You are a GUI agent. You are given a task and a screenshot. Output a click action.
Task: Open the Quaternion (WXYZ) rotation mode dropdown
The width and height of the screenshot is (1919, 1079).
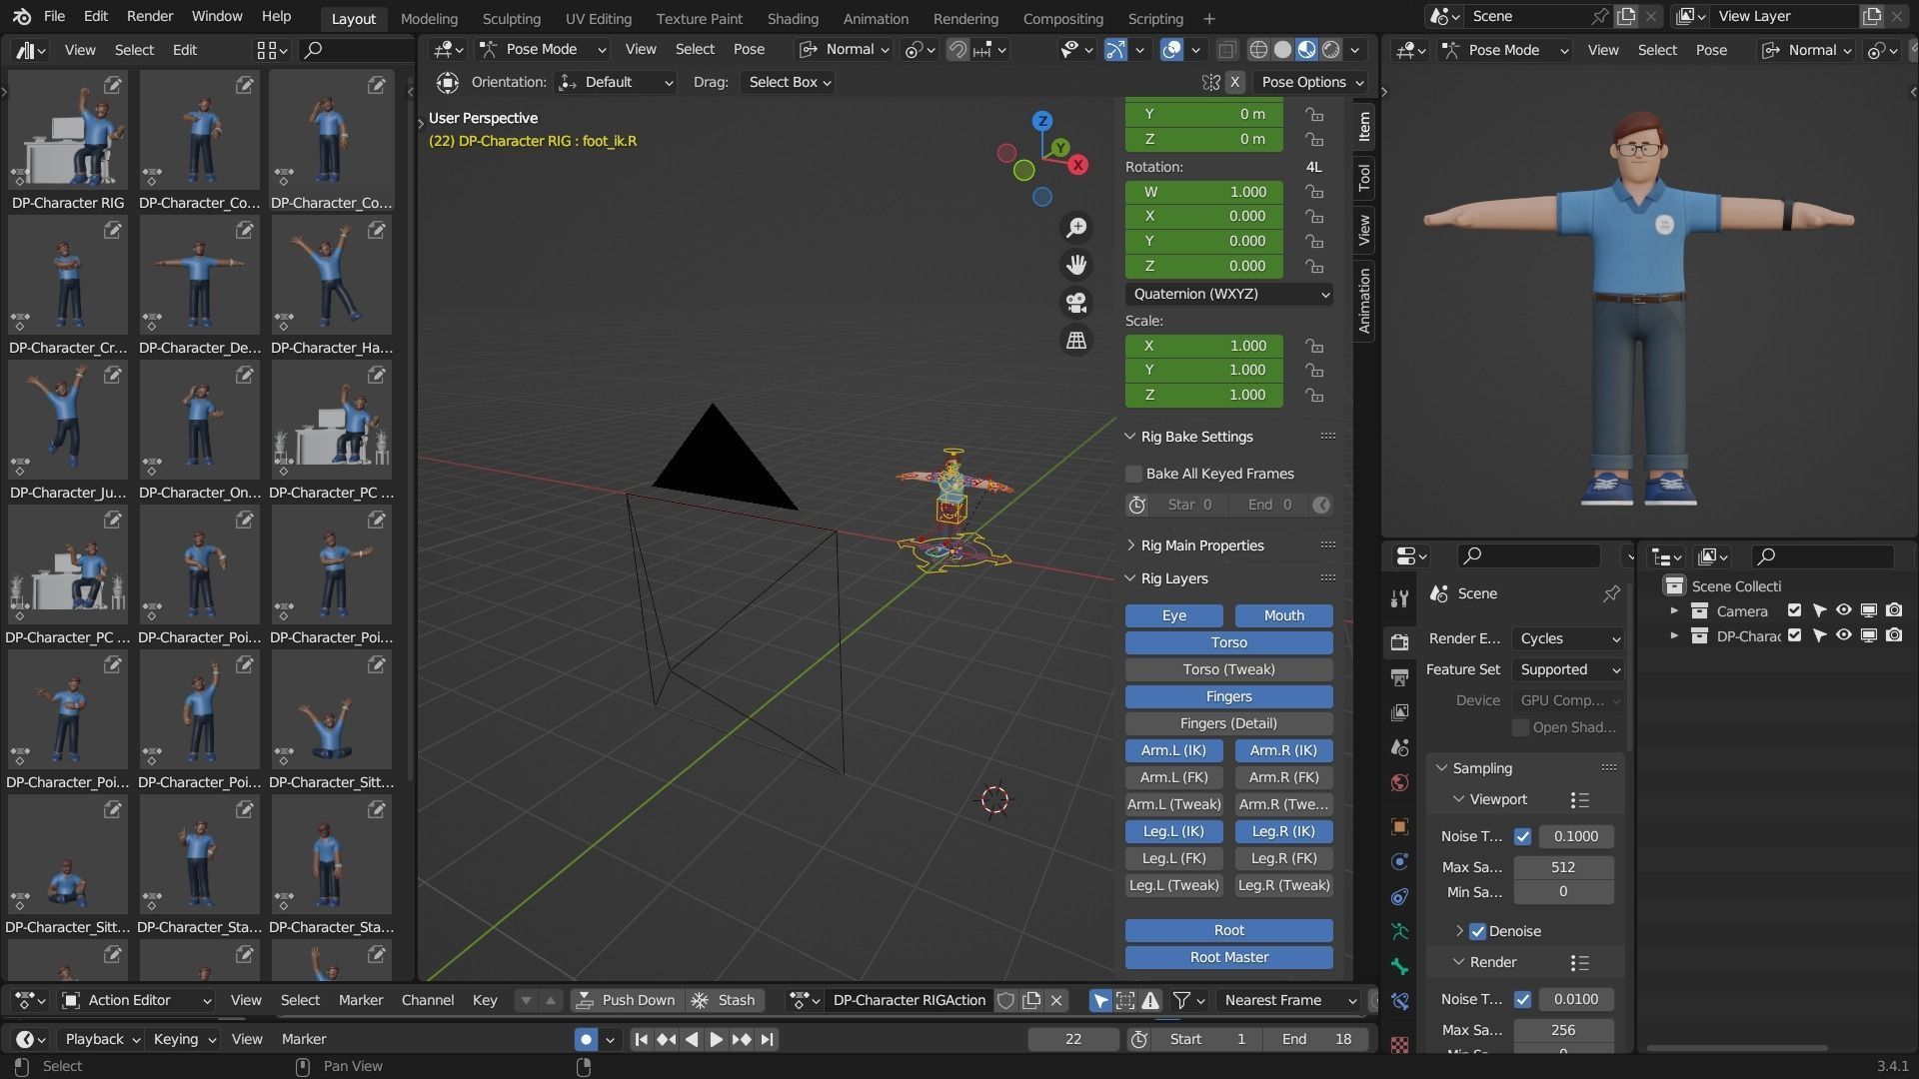[1228, 294]
